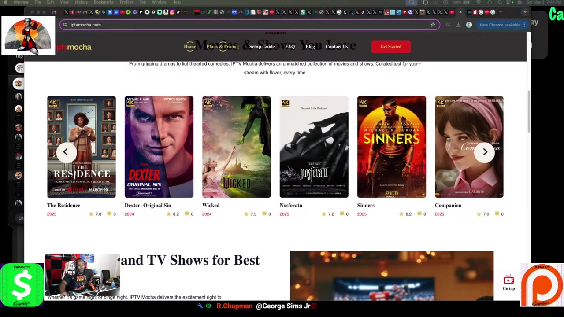Image resolution: width=564 pixels, height=317 pixels.
Task: Click the 7.0 rating for Companion
Action: [x=486, y=214]
